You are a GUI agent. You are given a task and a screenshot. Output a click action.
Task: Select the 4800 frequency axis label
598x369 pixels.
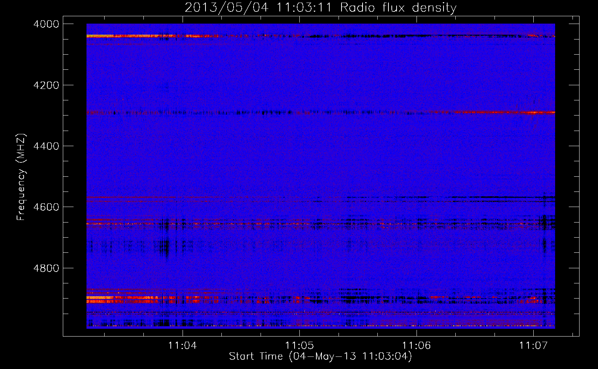click(x=46, y=268)
